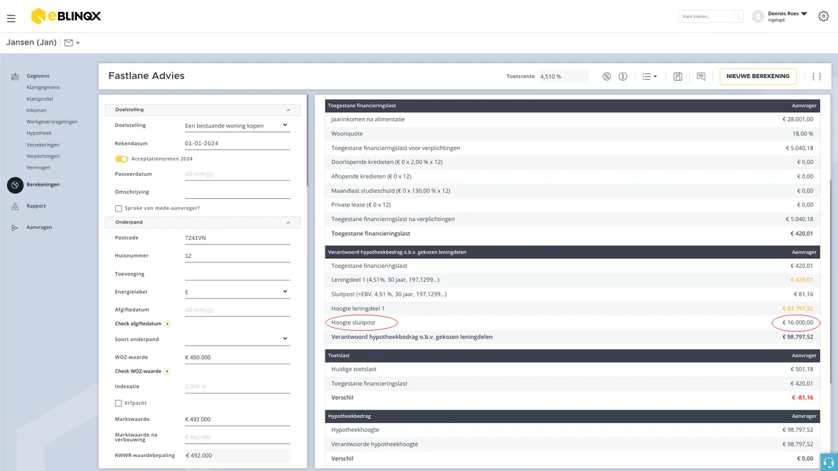Tick the Sprake van mede-aanvrager checkbox
This screenshot has height=471, width=838.
[119, 209]
